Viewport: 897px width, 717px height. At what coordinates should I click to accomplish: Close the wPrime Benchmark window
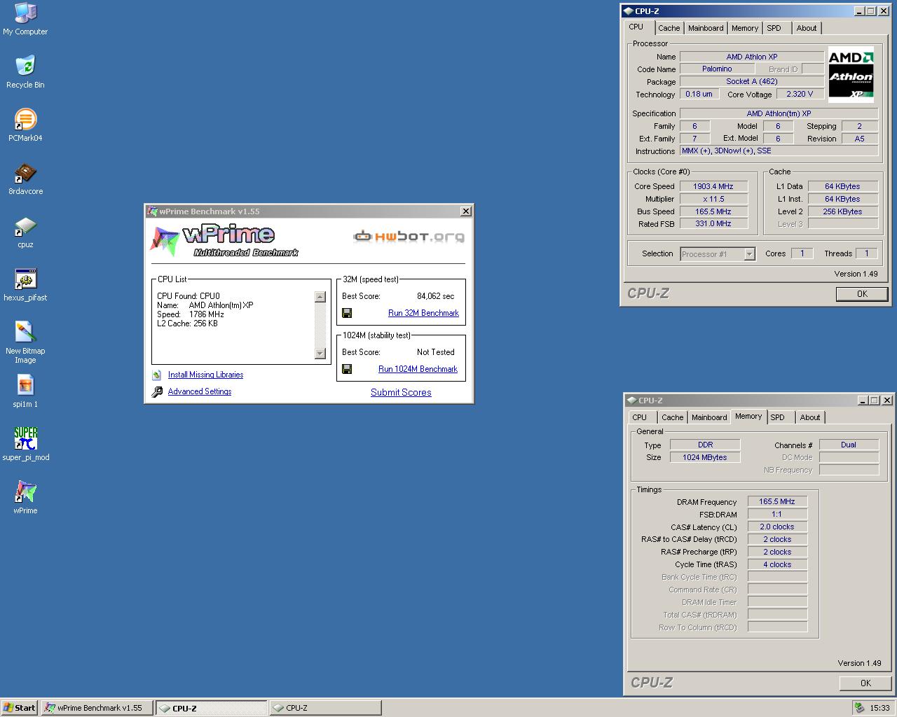coord(465,211)
